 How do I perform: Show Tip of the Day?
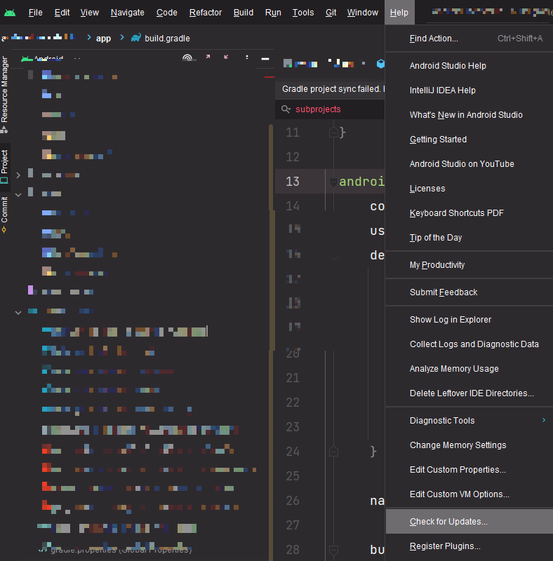point(469,238)
